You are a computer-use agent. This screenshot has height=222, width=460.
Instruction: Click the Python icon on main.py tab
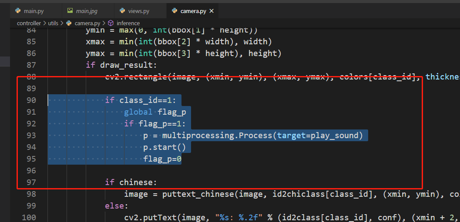18,11
